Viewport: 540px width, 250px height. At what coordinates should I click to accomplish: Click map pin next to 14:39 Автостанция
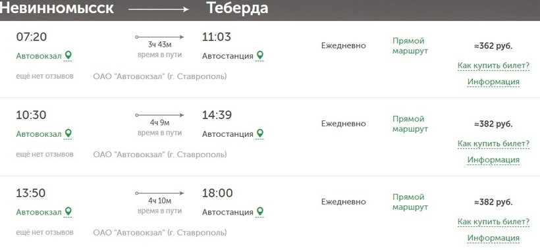260,133
